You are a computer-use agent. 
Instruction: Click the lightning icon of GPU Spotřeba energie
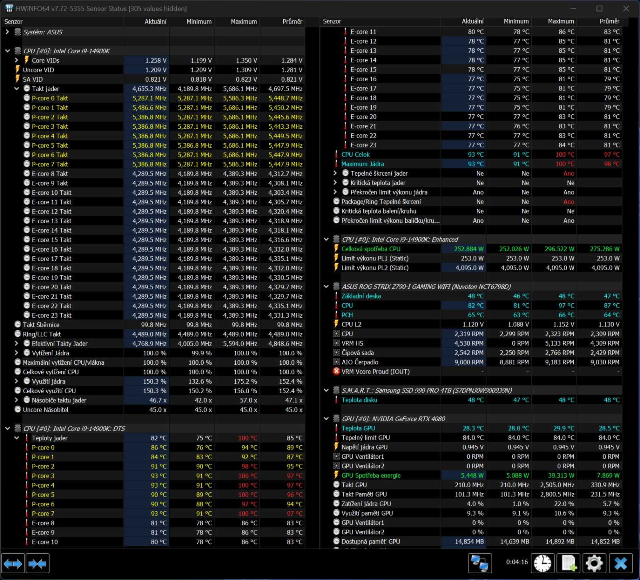point(336,475)
